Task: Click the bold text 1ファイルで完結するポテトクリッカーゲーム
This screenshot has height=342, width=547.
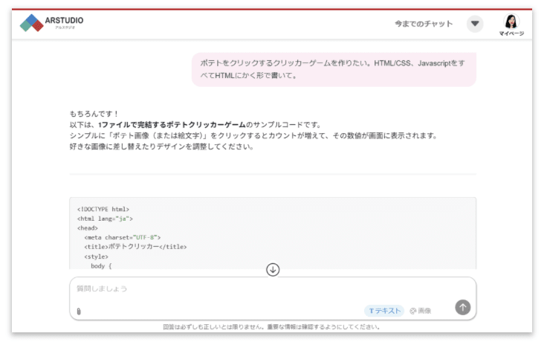Action: 172,125
